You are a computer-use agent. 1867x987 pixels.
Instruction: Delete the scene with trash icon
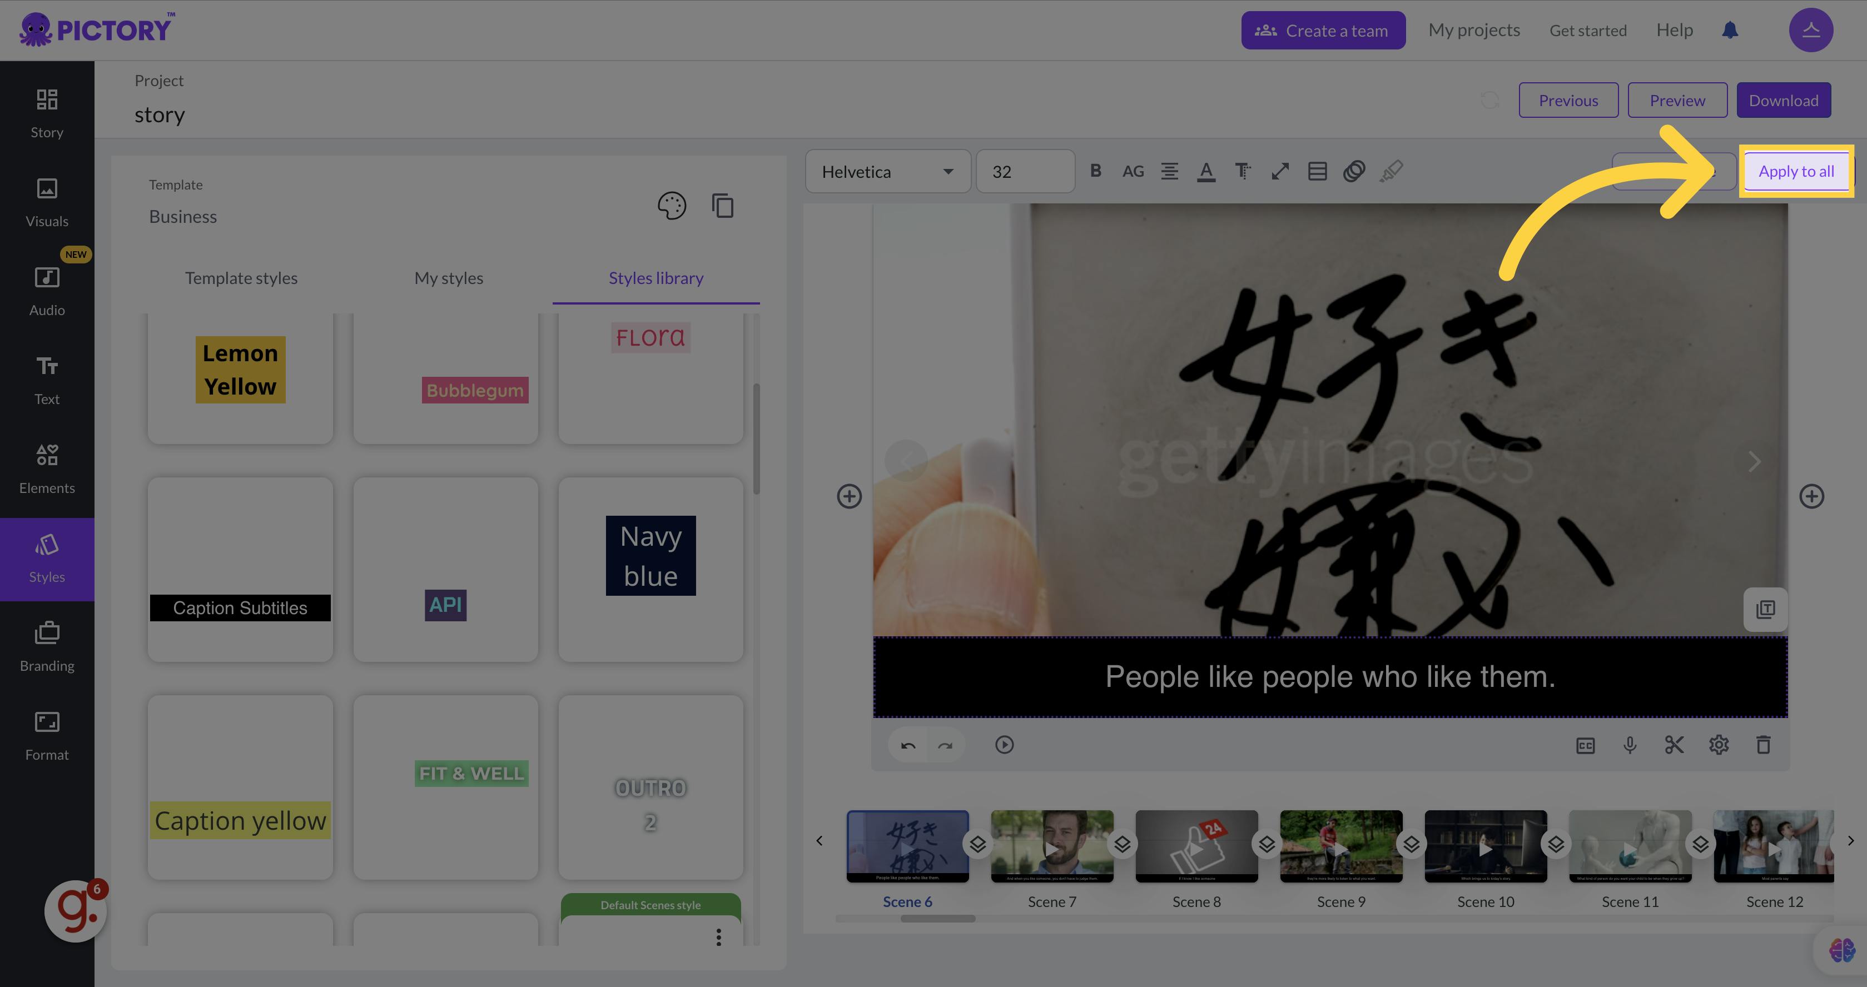(x=1764, y=745)
